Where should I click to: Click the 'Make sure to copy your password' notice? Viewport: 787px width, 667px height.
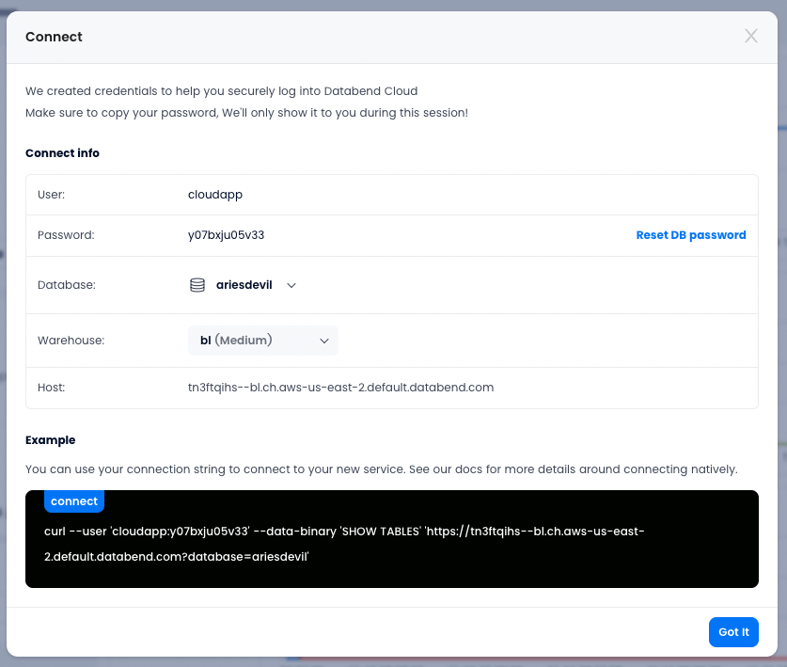246,113
